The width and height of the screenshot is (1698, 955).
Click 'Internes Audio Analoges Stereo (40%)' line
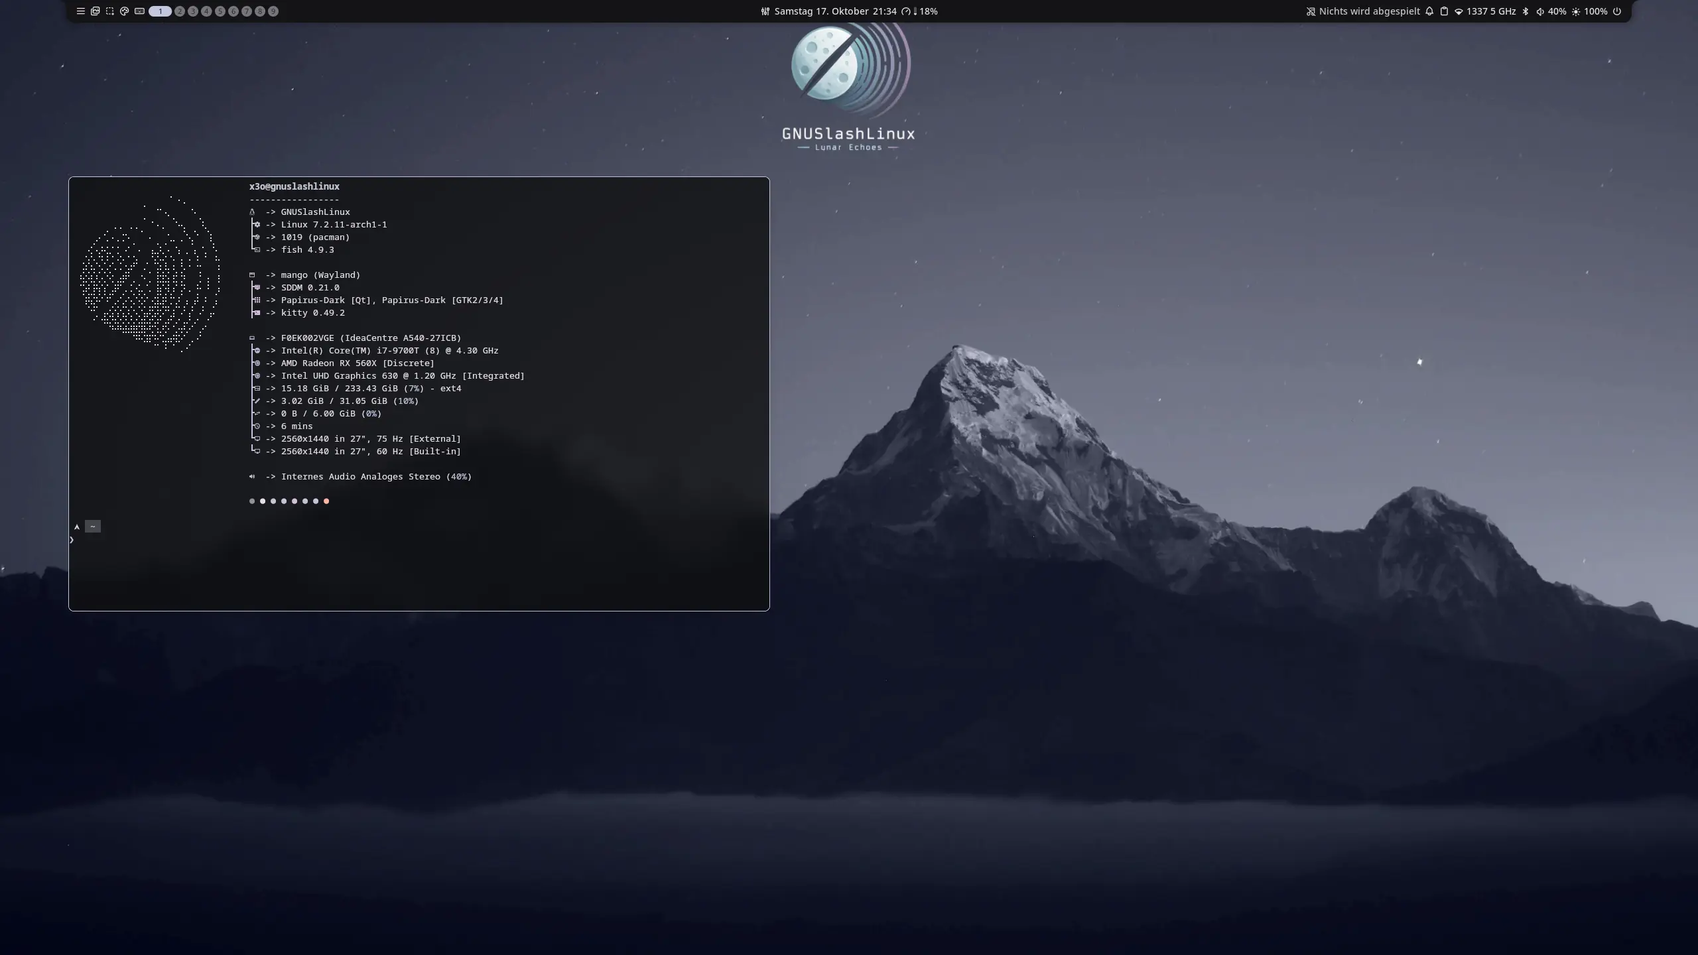pos(376,477)
